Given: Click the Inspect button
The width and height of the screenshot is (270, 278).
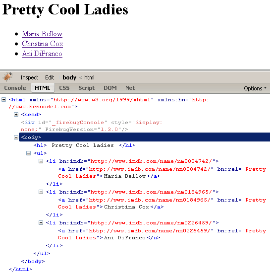Looking at the screenshot, I should 29,77.
